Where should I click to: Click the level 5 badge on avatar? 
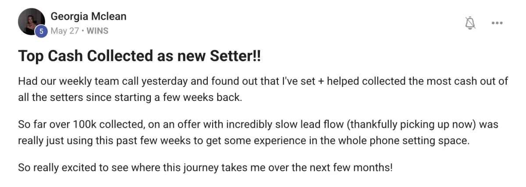click(41, 31)
